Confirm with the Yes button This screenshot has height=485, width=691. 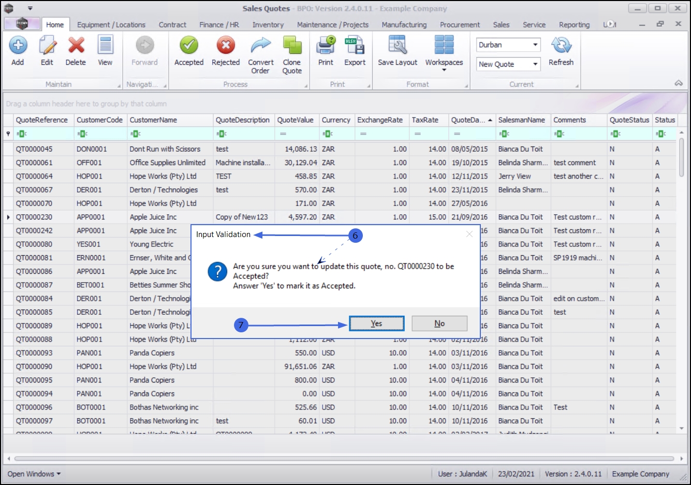377,324
